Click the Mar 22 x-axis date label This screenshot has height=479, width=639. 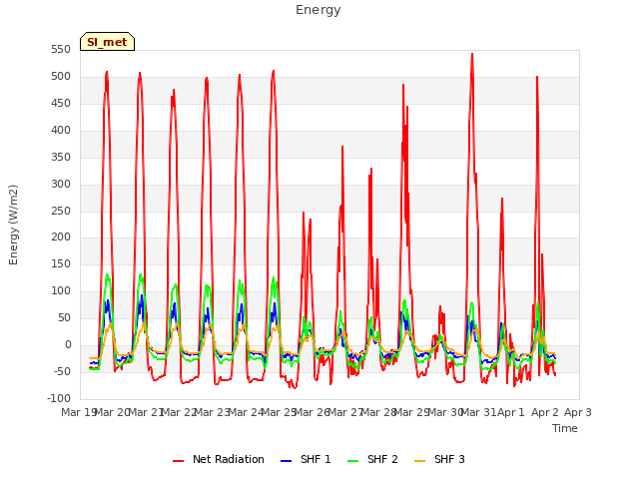[179, 412]
